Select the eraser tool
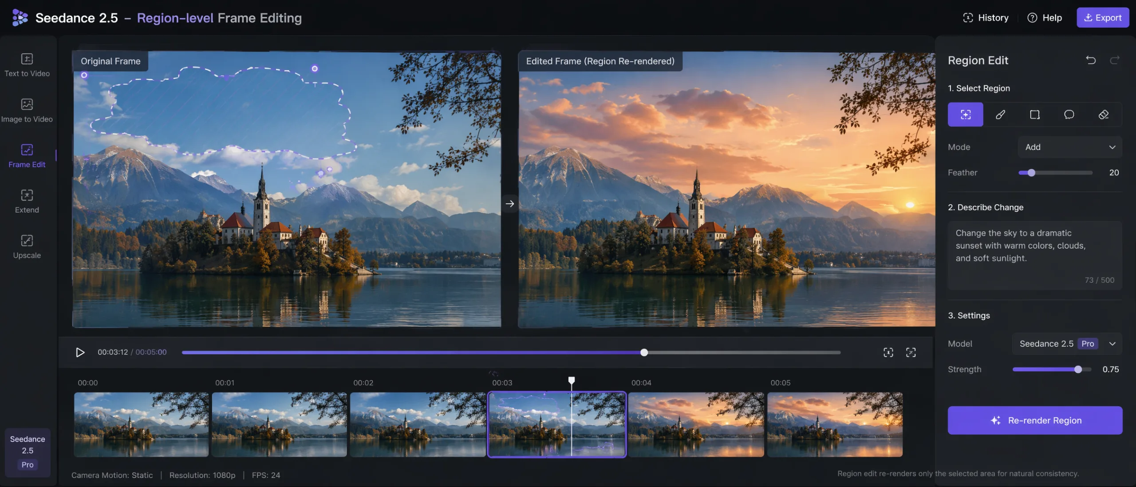1136x487 pixels. (1104, 115)
